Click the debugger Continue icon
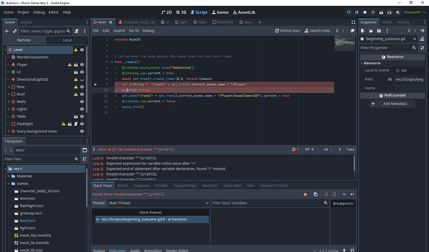The width and height of the screenshot is (429, 252). [x=353, y=194]
